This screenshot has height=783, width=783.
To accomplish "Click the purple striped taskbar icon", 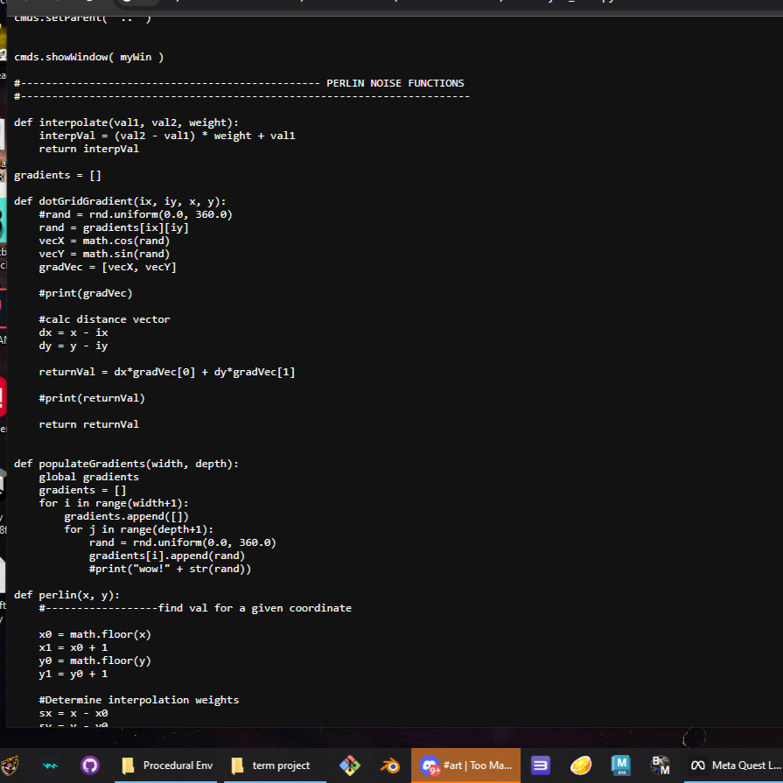I will (541, 766).
